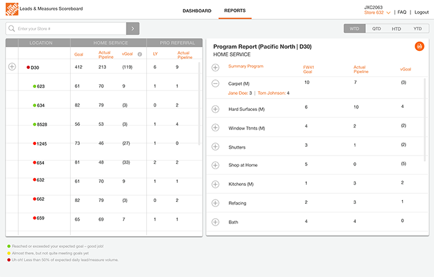Select the QTD period toggle
The height and width of the screenshot is (277, 434).
[376, 29]
